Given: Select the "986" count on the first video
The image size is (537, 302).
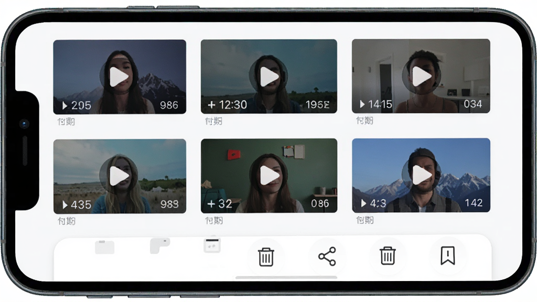Looking at the screenshot, I should coord(169,105).
